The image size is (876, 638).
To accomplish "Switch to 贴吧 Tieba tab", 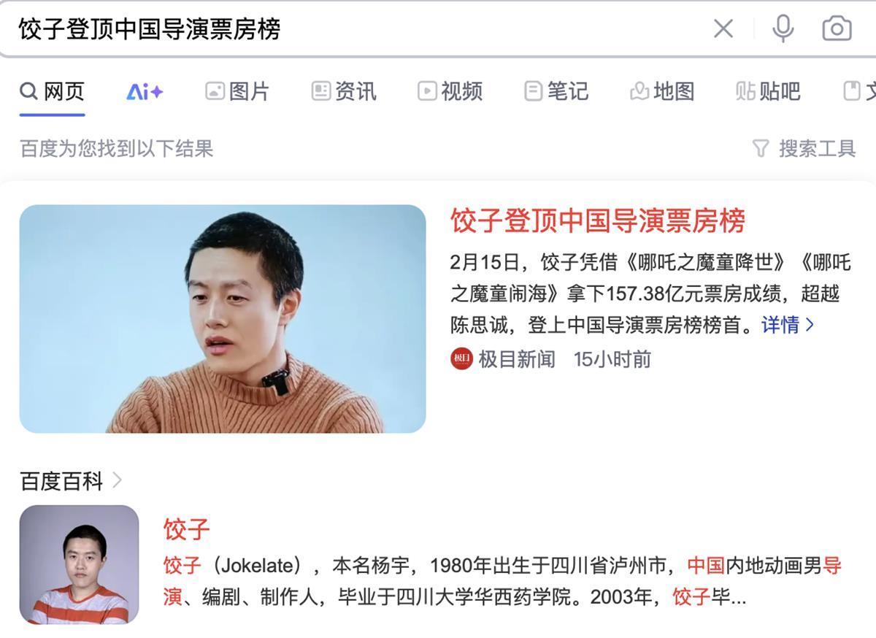I will (768, 91).
